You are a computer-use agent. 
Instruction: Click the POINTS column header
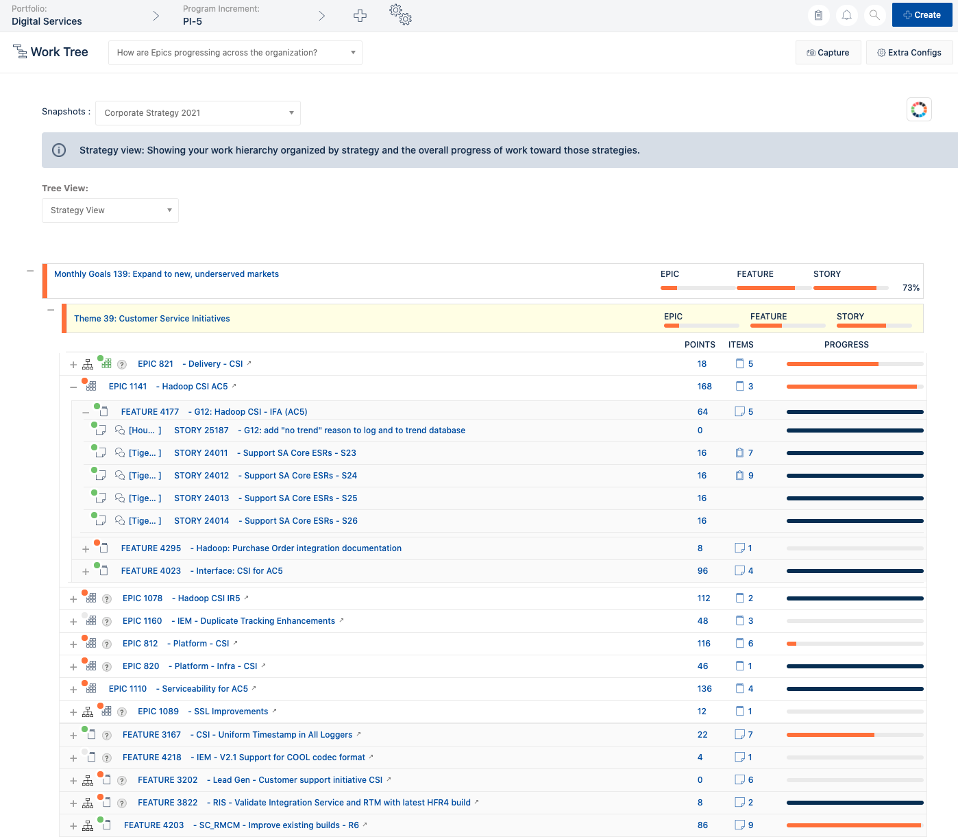point(700,345)
